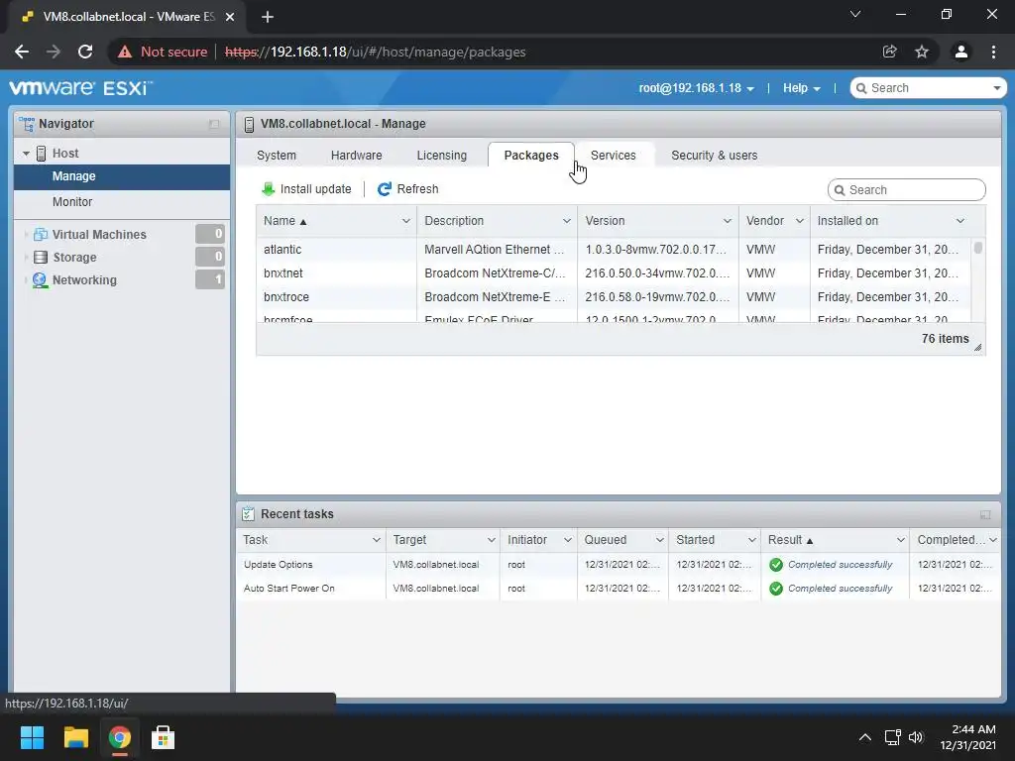
Task: Open the root@192.168.1.18 user dropdown
Action: tap(696, 88)
